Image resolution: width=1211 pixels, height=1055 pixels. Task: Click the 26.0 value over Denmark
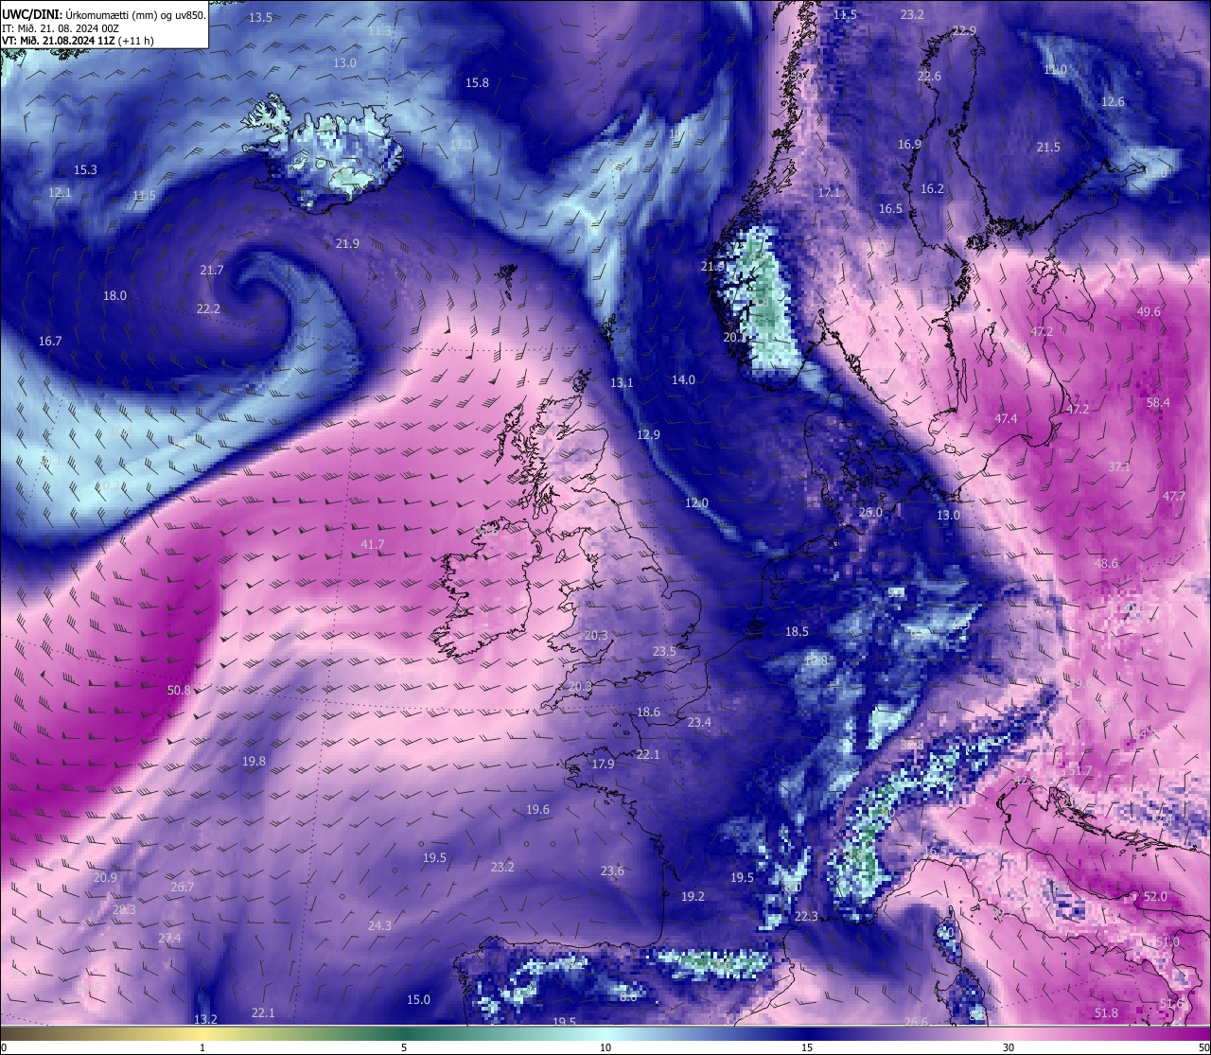click(x=870, y=513)
